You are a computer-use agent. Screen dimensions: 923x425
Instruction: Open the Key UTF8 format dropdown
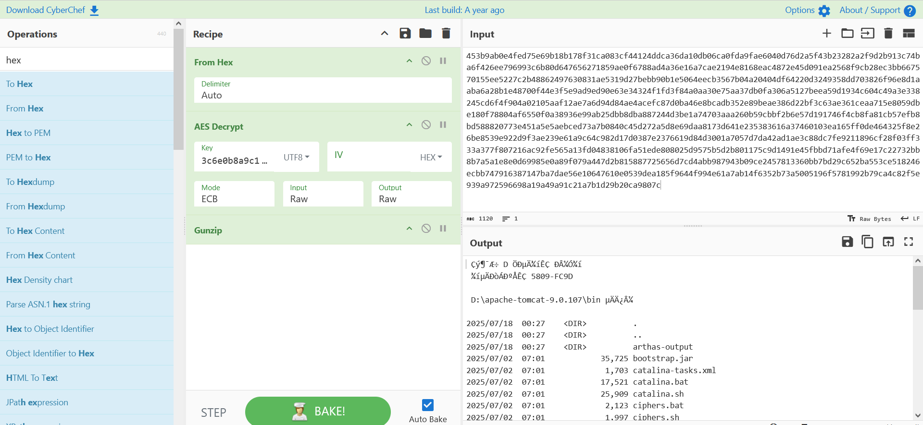coord(296,157)
